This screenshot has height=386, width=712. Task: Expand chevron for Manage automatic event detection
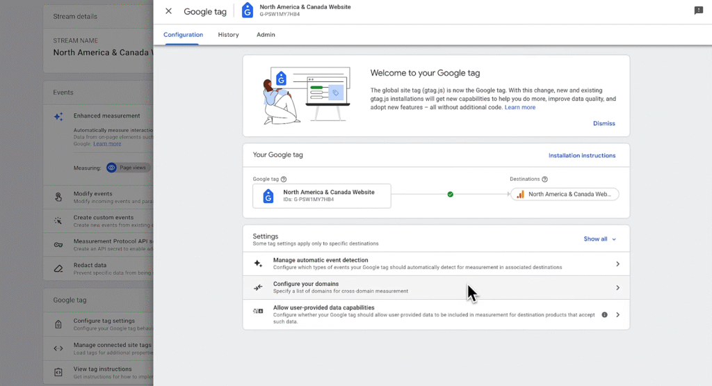(x=617, y=264)
